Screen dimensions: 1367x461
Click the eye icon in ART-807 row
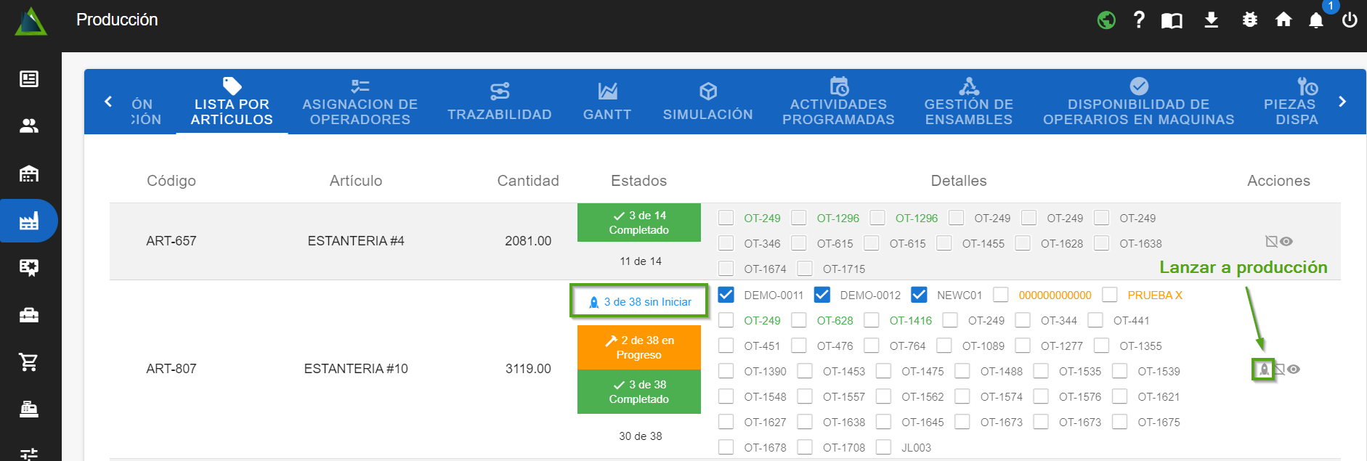click(1294, 370)
